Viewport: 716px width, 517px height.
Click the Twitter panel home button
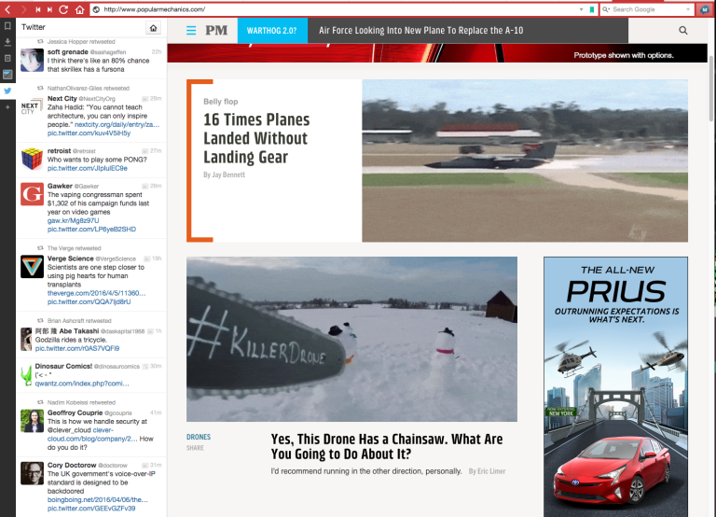(x=154, y=28)
